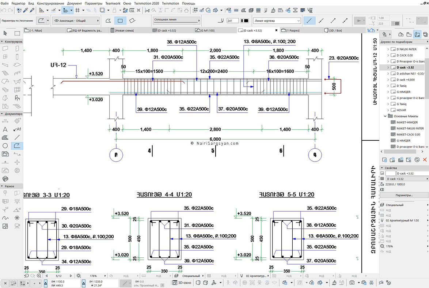Open the Конструирование menu
This screenshot has height=288, width=429.
[x=51, y=3]
